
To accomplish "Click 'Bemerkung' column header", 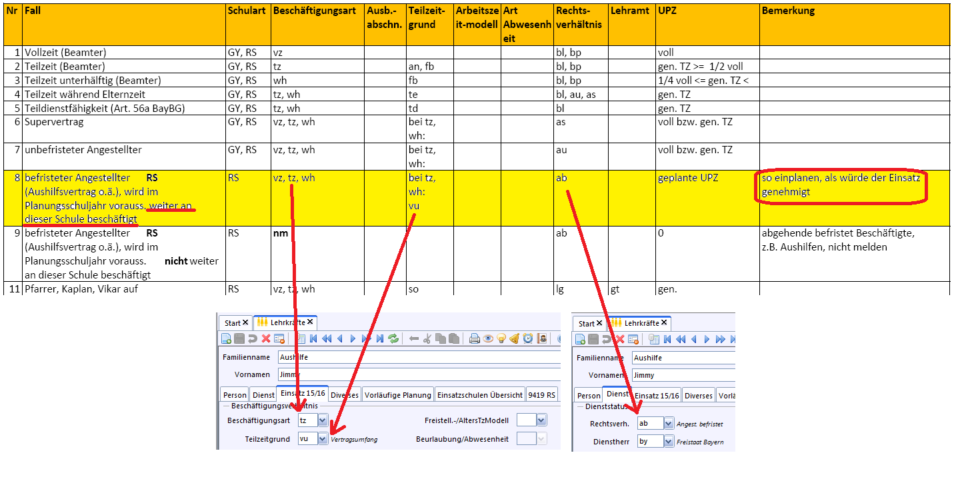I will tap(855, 25).
